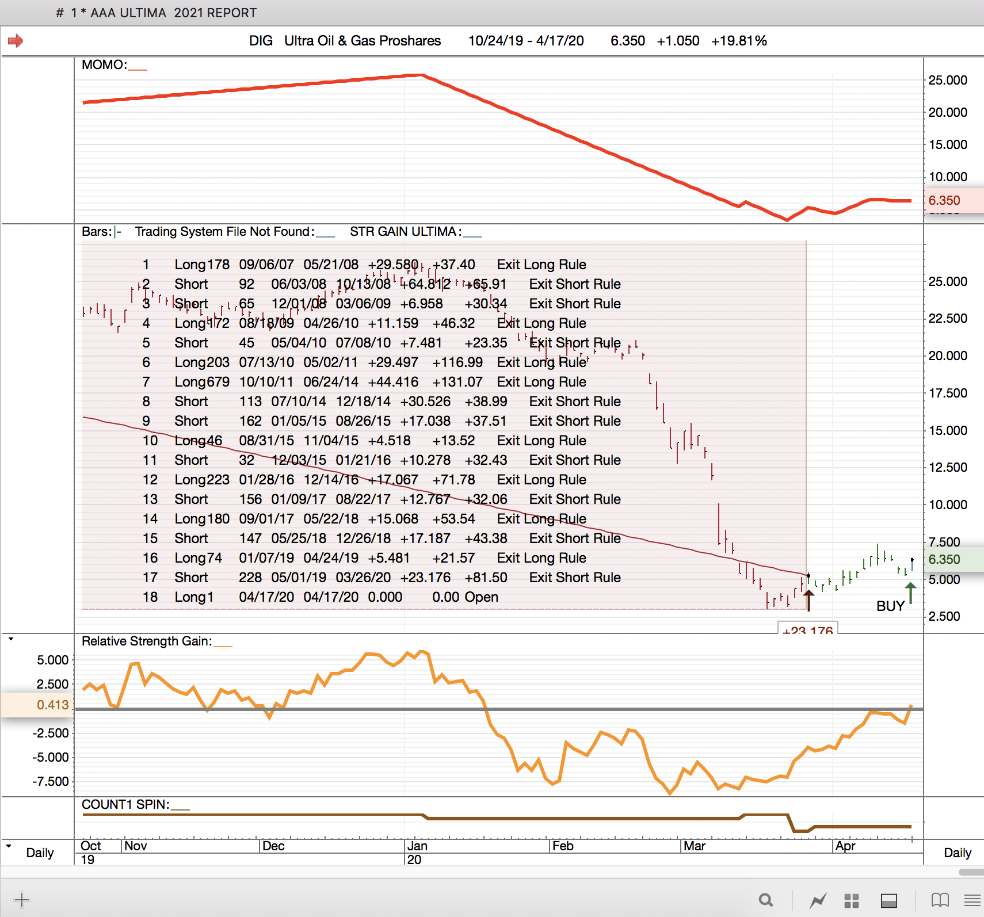Click the plus icon in the bottom-left corner
Image resolution: width=984 pixels, height=917 pixels.
tap(21, 900)
